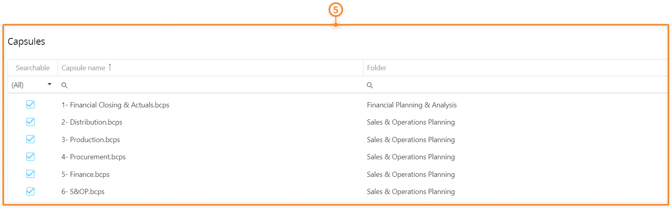Click the Folder column header
The width and height of the screenshot is (672, 208).
point(377,68)
